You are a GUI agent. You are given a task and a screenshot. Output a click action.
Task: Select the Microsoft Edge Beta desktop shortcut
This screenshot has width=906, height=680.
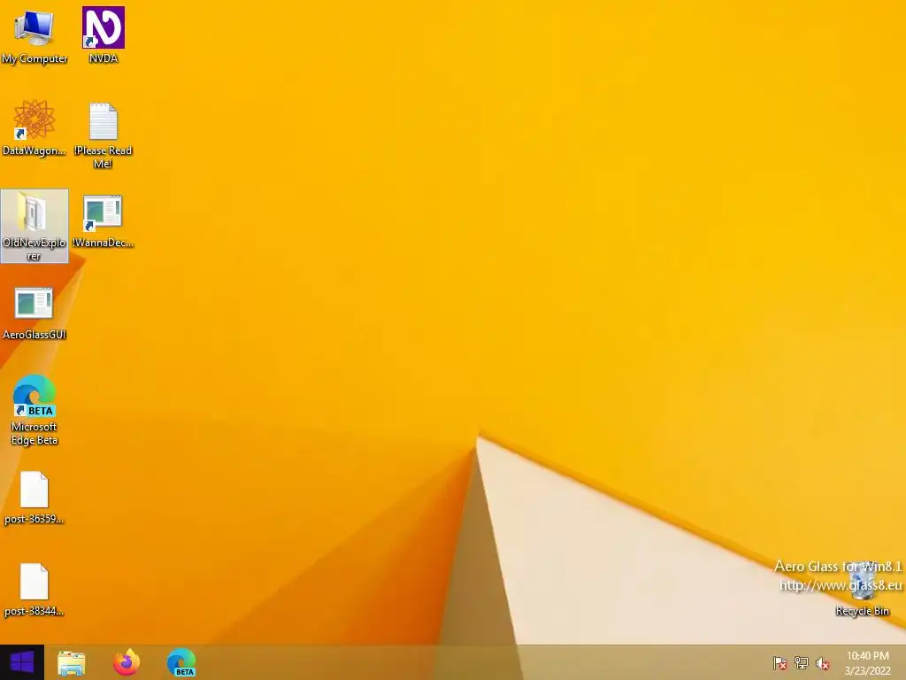pos(35,411)
